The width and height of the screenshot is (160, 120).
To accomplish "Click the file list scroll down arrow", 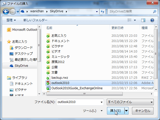I will [156, 90].
